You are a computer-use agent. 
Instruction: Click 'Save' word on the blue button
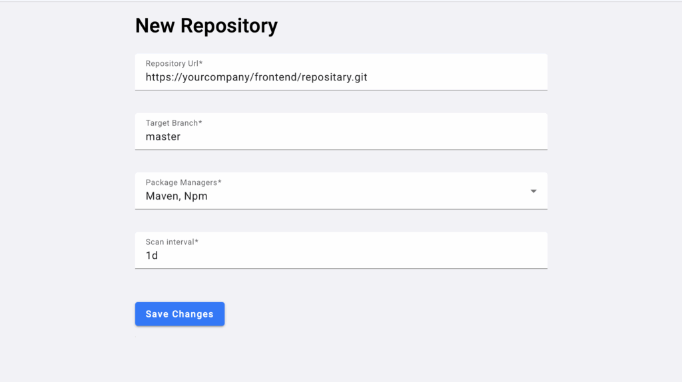pos(156,314)
